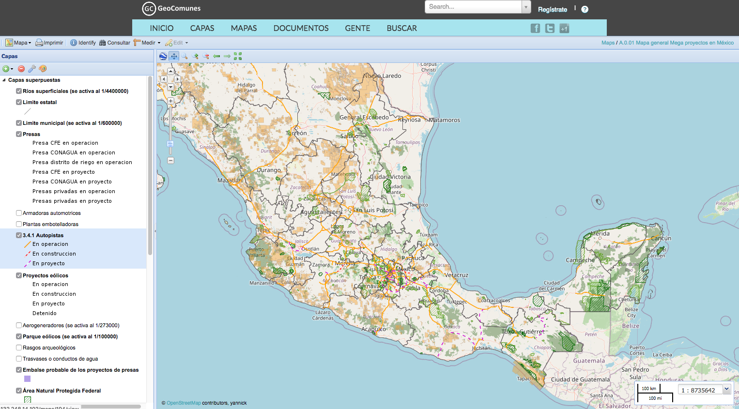Open the help question mark icon

pyautogui.click(x=585, y=9)
